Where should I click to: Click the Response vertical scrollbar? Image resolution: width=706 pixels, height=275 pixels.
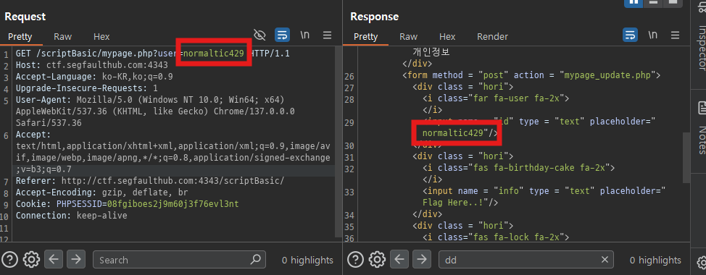click(x=686, y=157)
